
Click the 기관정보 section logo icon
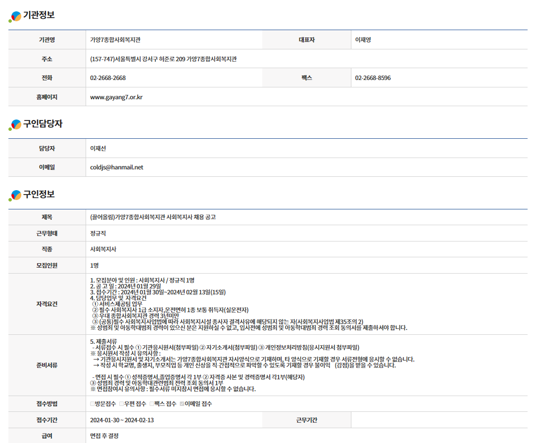click(15, 16)
